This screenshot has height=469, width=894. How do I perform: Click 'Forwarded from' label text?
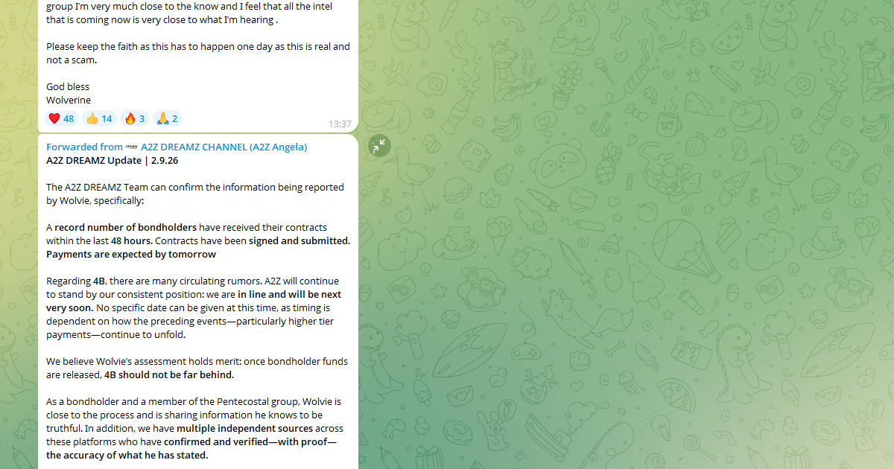(x=85, y=147)
